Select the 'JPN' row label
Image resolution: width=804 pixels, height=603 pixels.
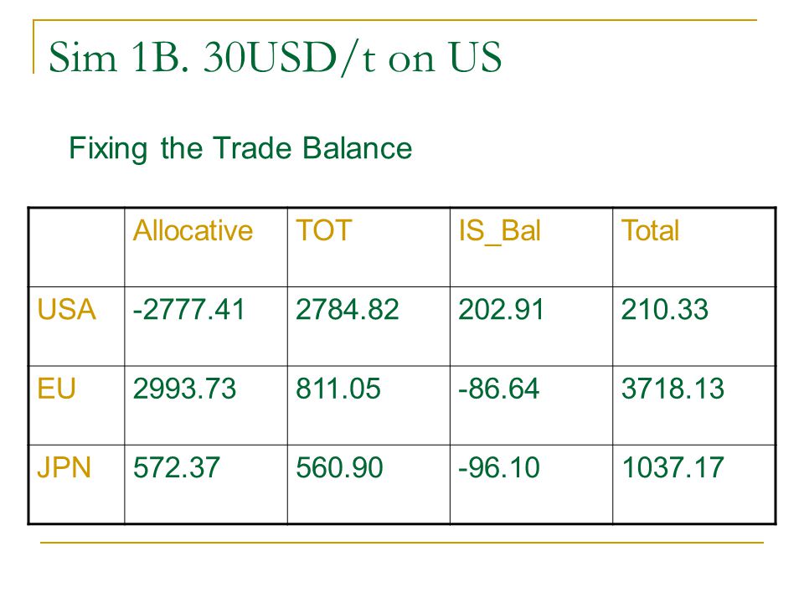(64, 467)
